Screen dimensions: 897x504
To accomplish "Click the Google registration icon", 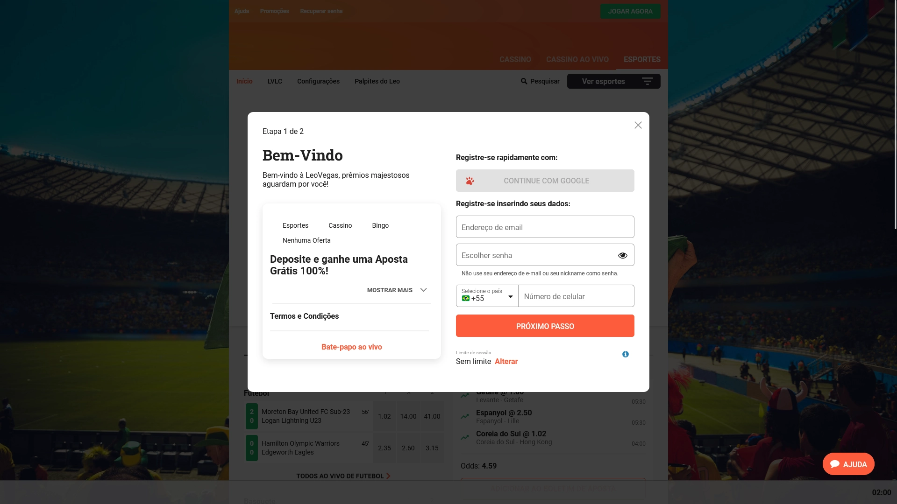I will pos(470,181).
